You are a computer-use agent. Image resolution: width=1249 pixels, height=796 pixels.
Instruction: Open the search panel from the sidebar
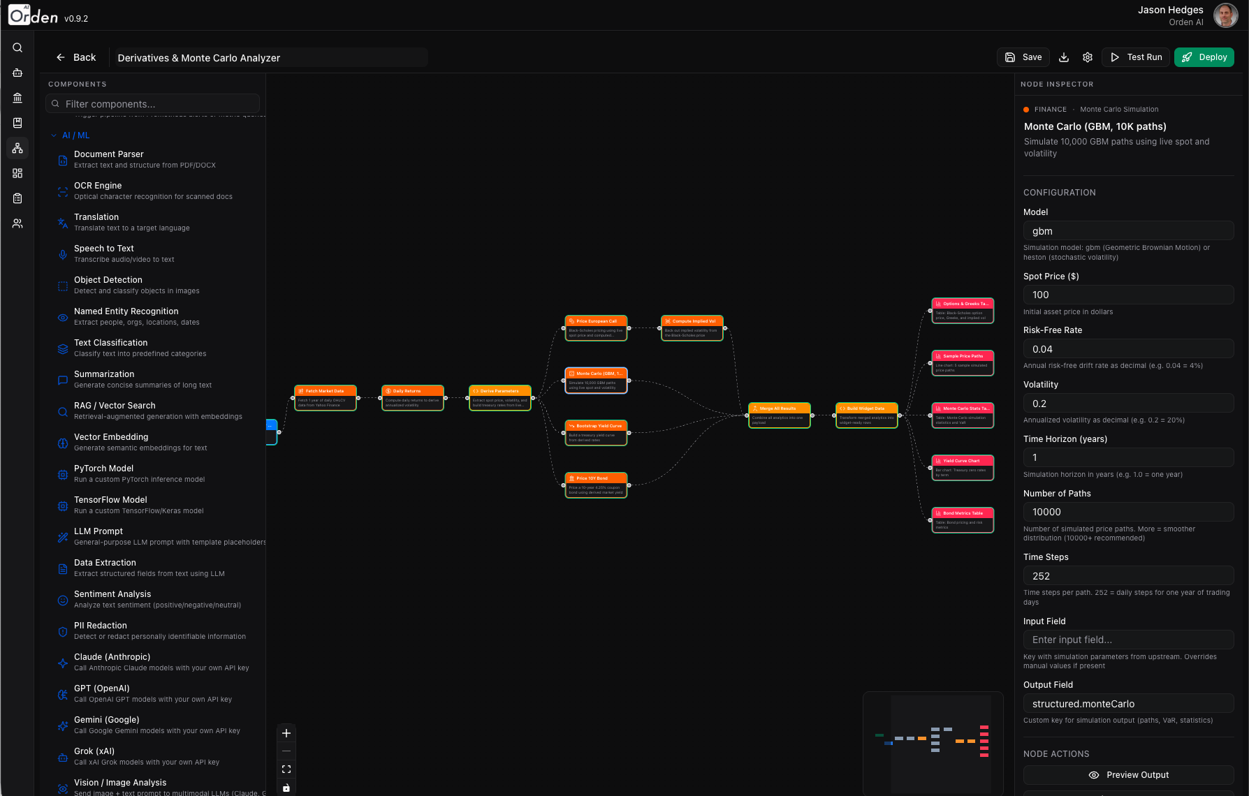click(x=17, y=47)
